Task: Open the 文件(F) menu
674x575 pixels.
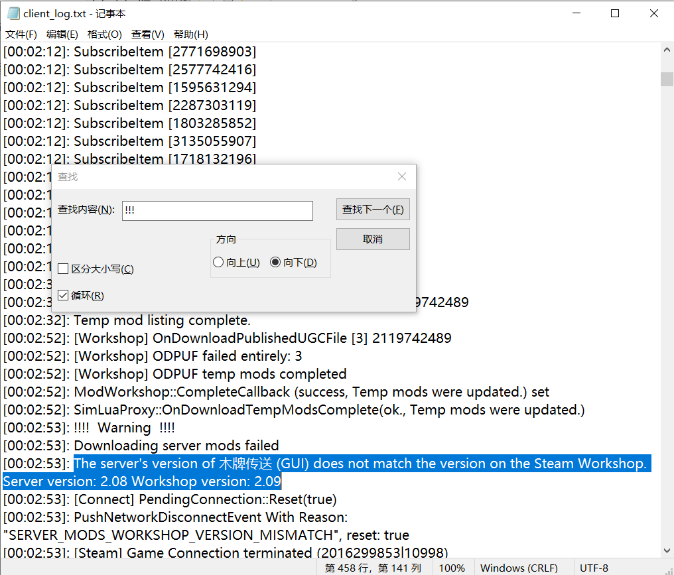Action: 21,34
